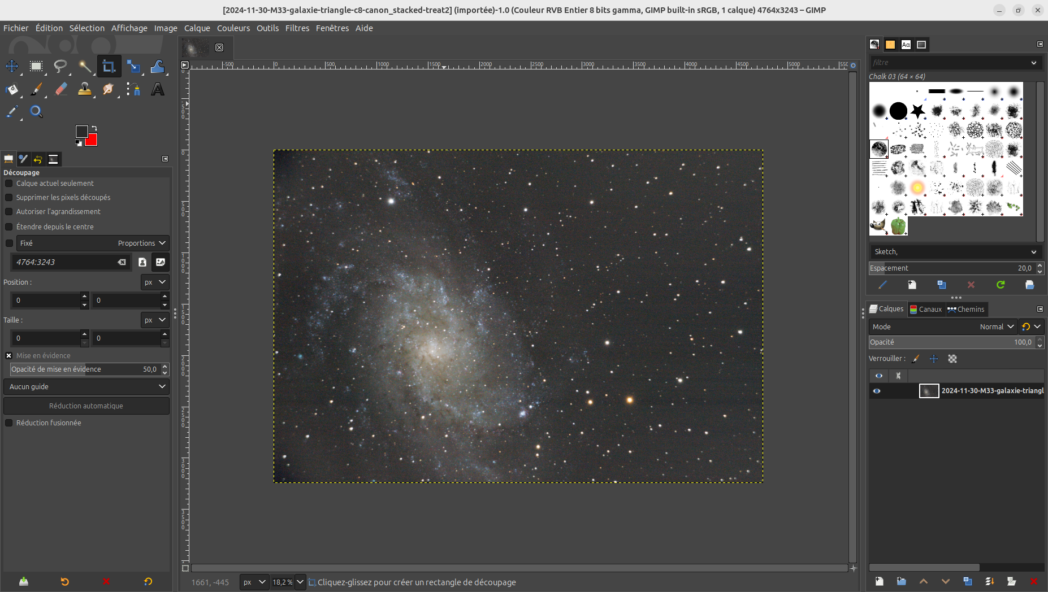Open the Filtres menu
The width and height of the screenshot is (1048, 592).
297,28
